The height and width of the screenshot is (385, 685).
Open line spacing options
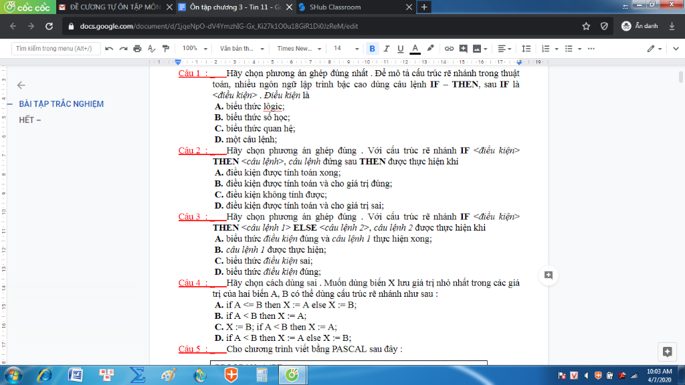(x=526, y=48)
